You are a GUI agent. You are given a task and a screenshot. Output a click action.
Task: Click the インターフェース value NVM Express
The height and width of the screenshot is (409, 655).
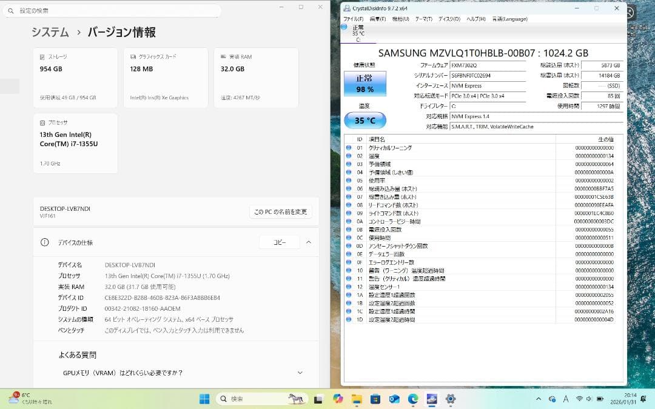[488, 86]
